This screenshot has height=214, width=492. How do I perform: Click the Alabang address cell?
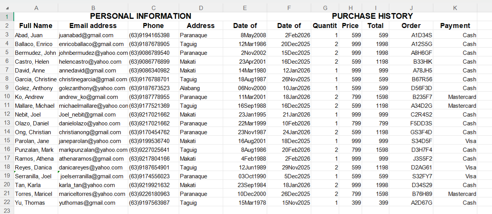(x=201, y=88)
